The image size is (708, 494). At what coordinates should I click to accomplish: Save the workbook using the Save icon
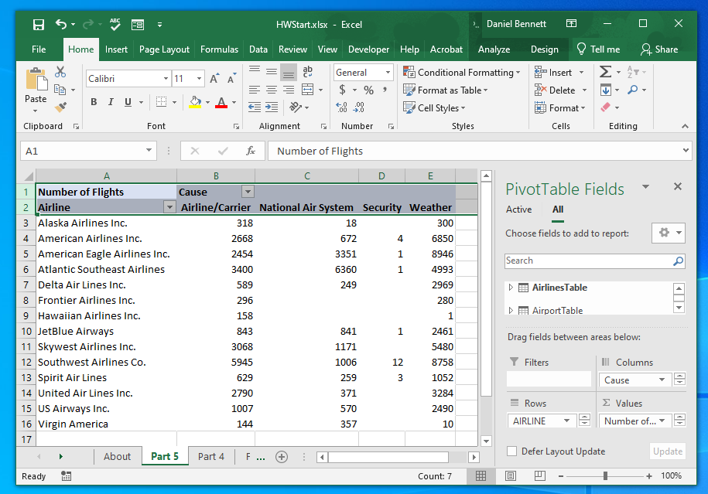[x=38, y=25]
